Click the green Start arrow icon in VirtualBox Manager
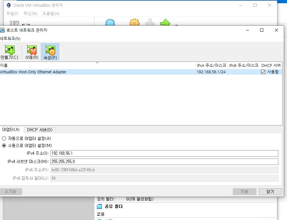Screen dimensions: 287x220 [x=165, y=22]
